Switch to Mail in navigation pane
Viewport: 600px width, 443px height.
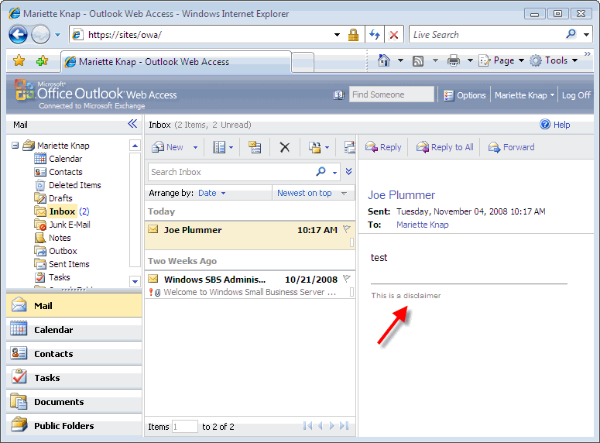click(74, 306)
